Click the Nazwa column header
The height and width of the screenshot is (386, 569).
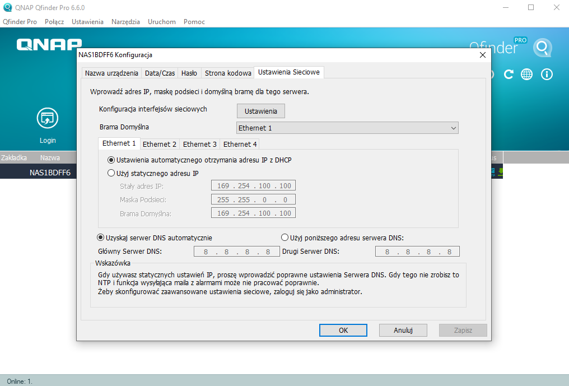point(50,158)
